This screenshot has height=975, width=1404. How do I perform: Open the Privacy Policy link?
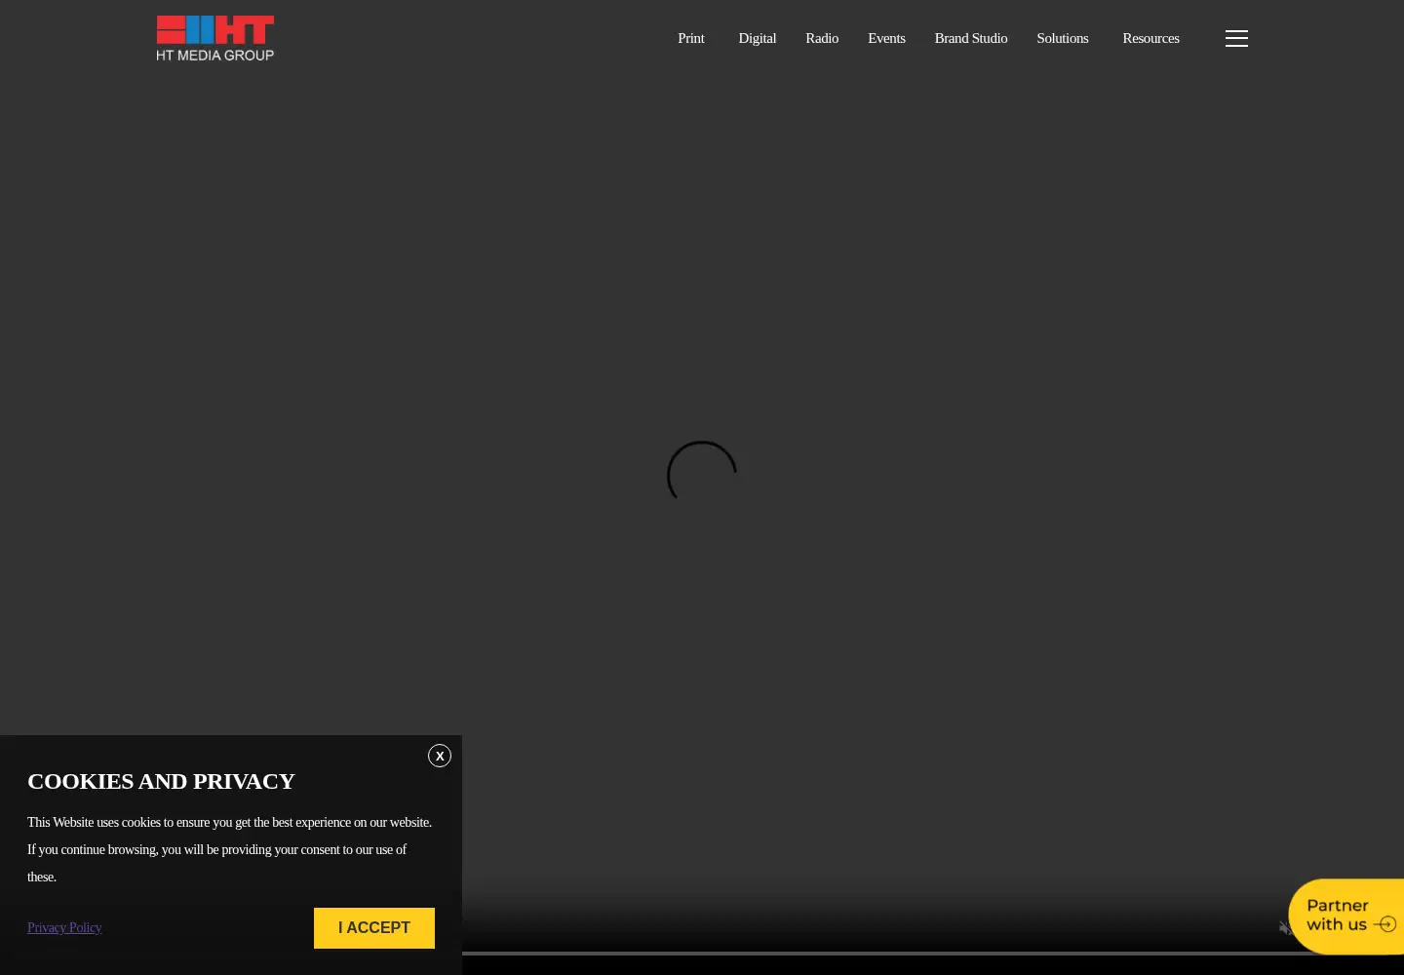(x=64, y=927)
